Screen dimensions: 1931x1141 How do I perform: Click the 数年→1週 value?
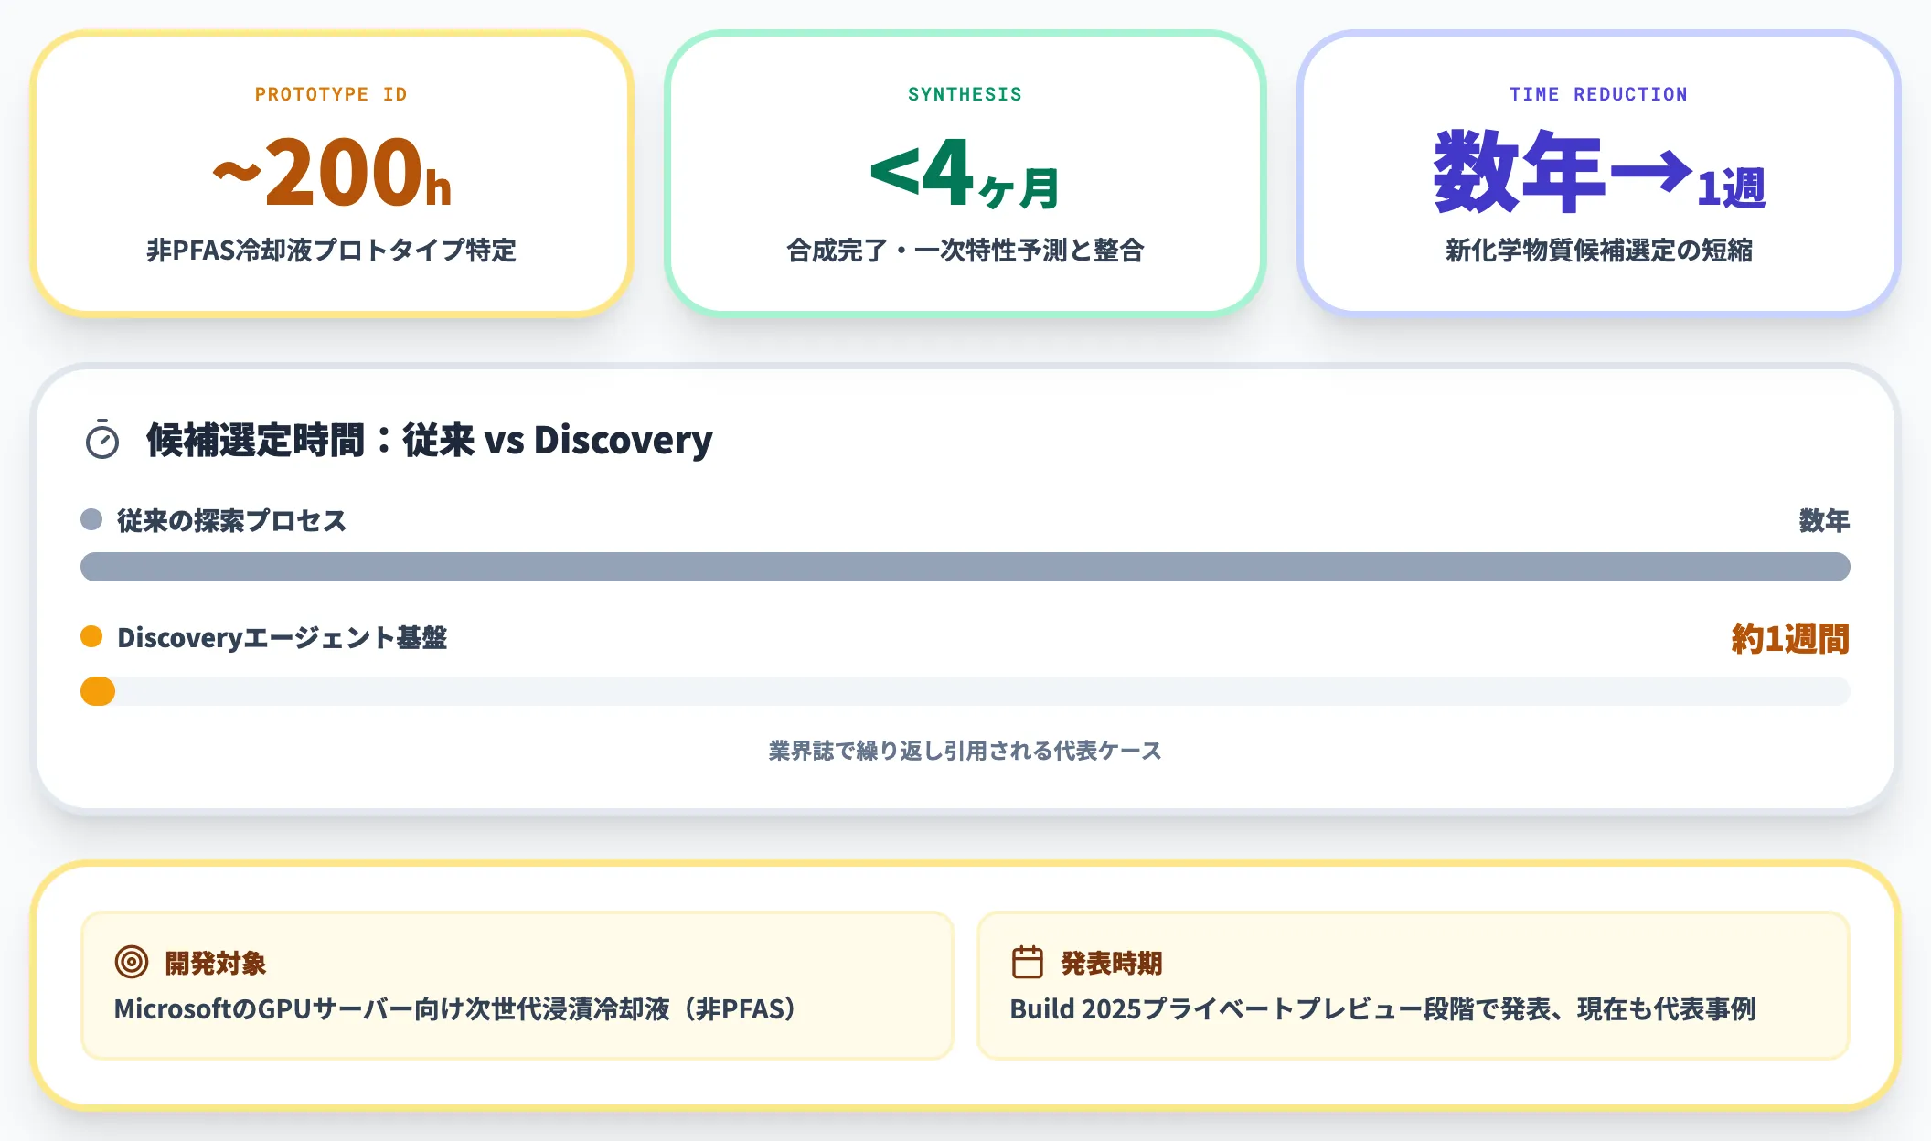(x=1599, y=172)
